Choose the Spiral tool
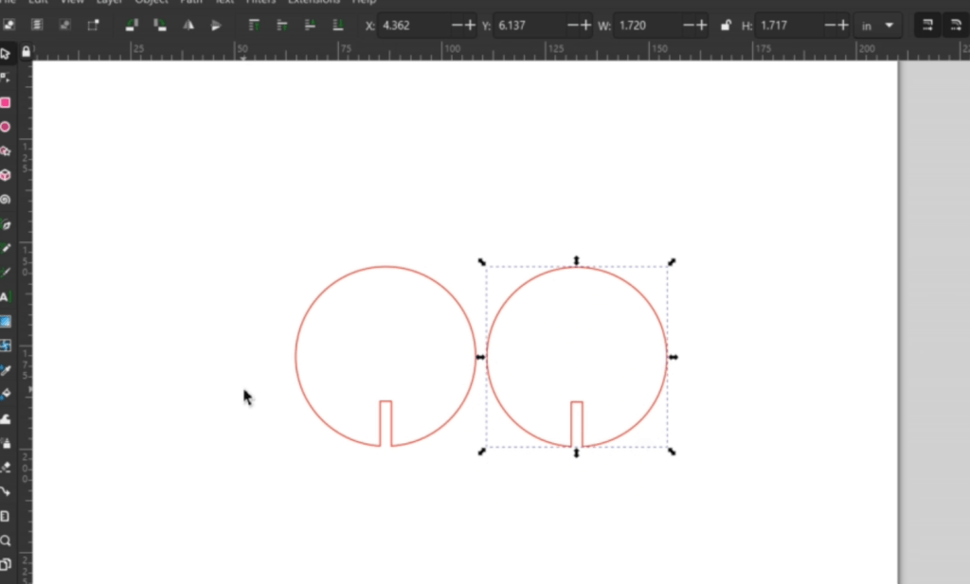 point(6,200)
